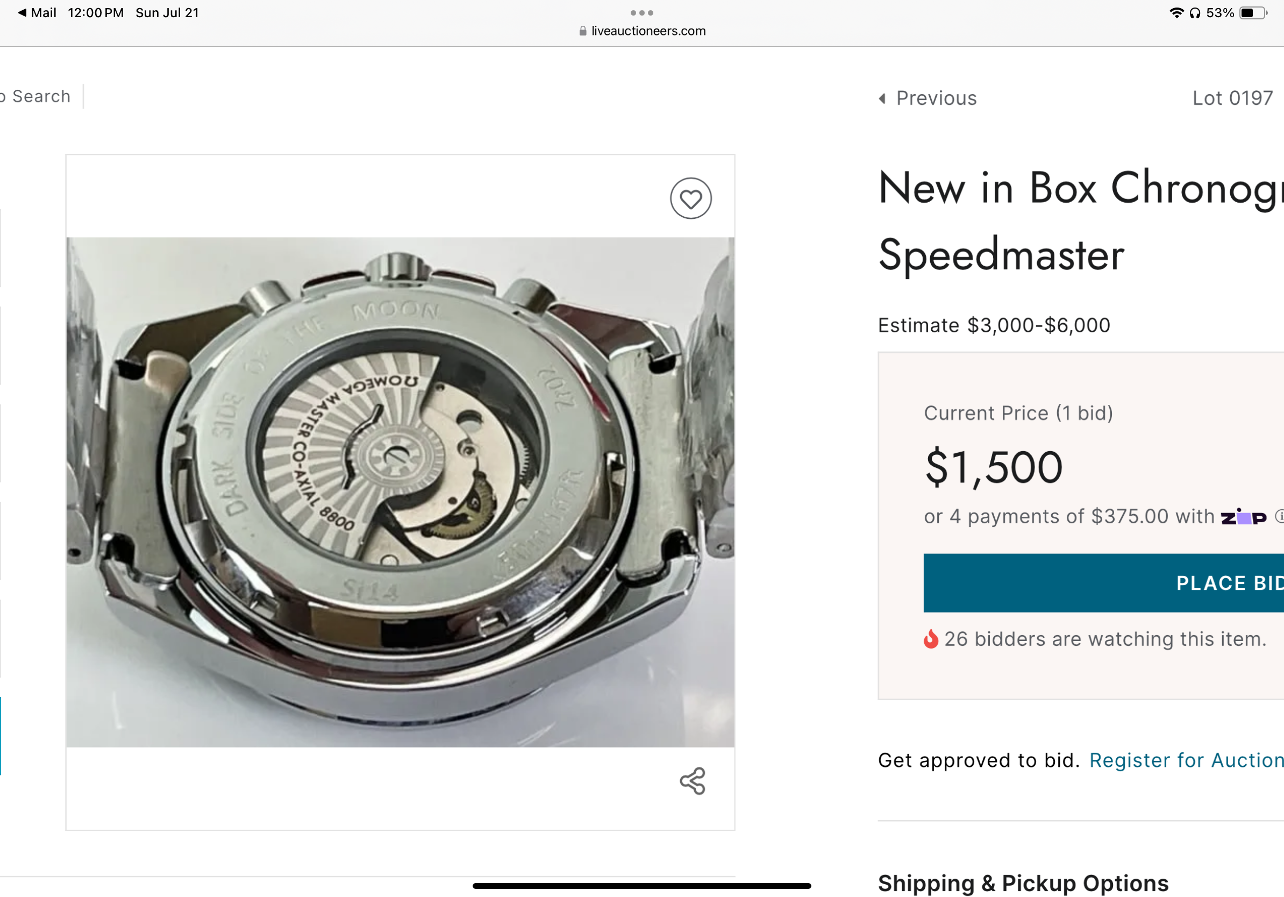This screenshot has width=1284, height=897.
Task: Favorite this lot with the heart icon
Action: (690, 198)
